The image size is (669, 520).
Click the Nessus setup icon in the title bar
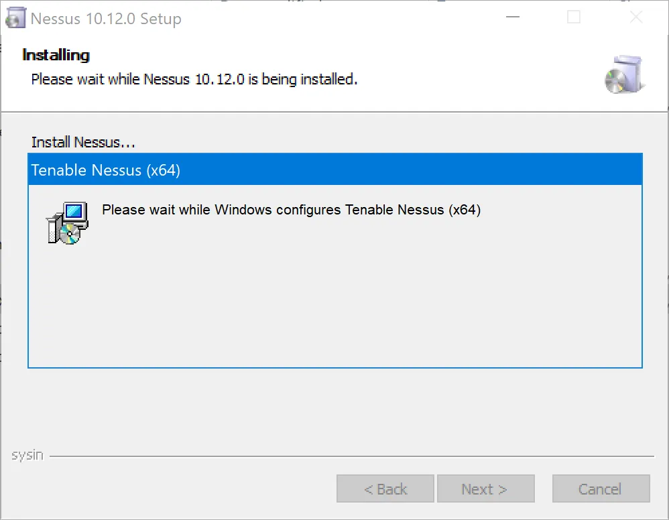click(x=15, y=17)
